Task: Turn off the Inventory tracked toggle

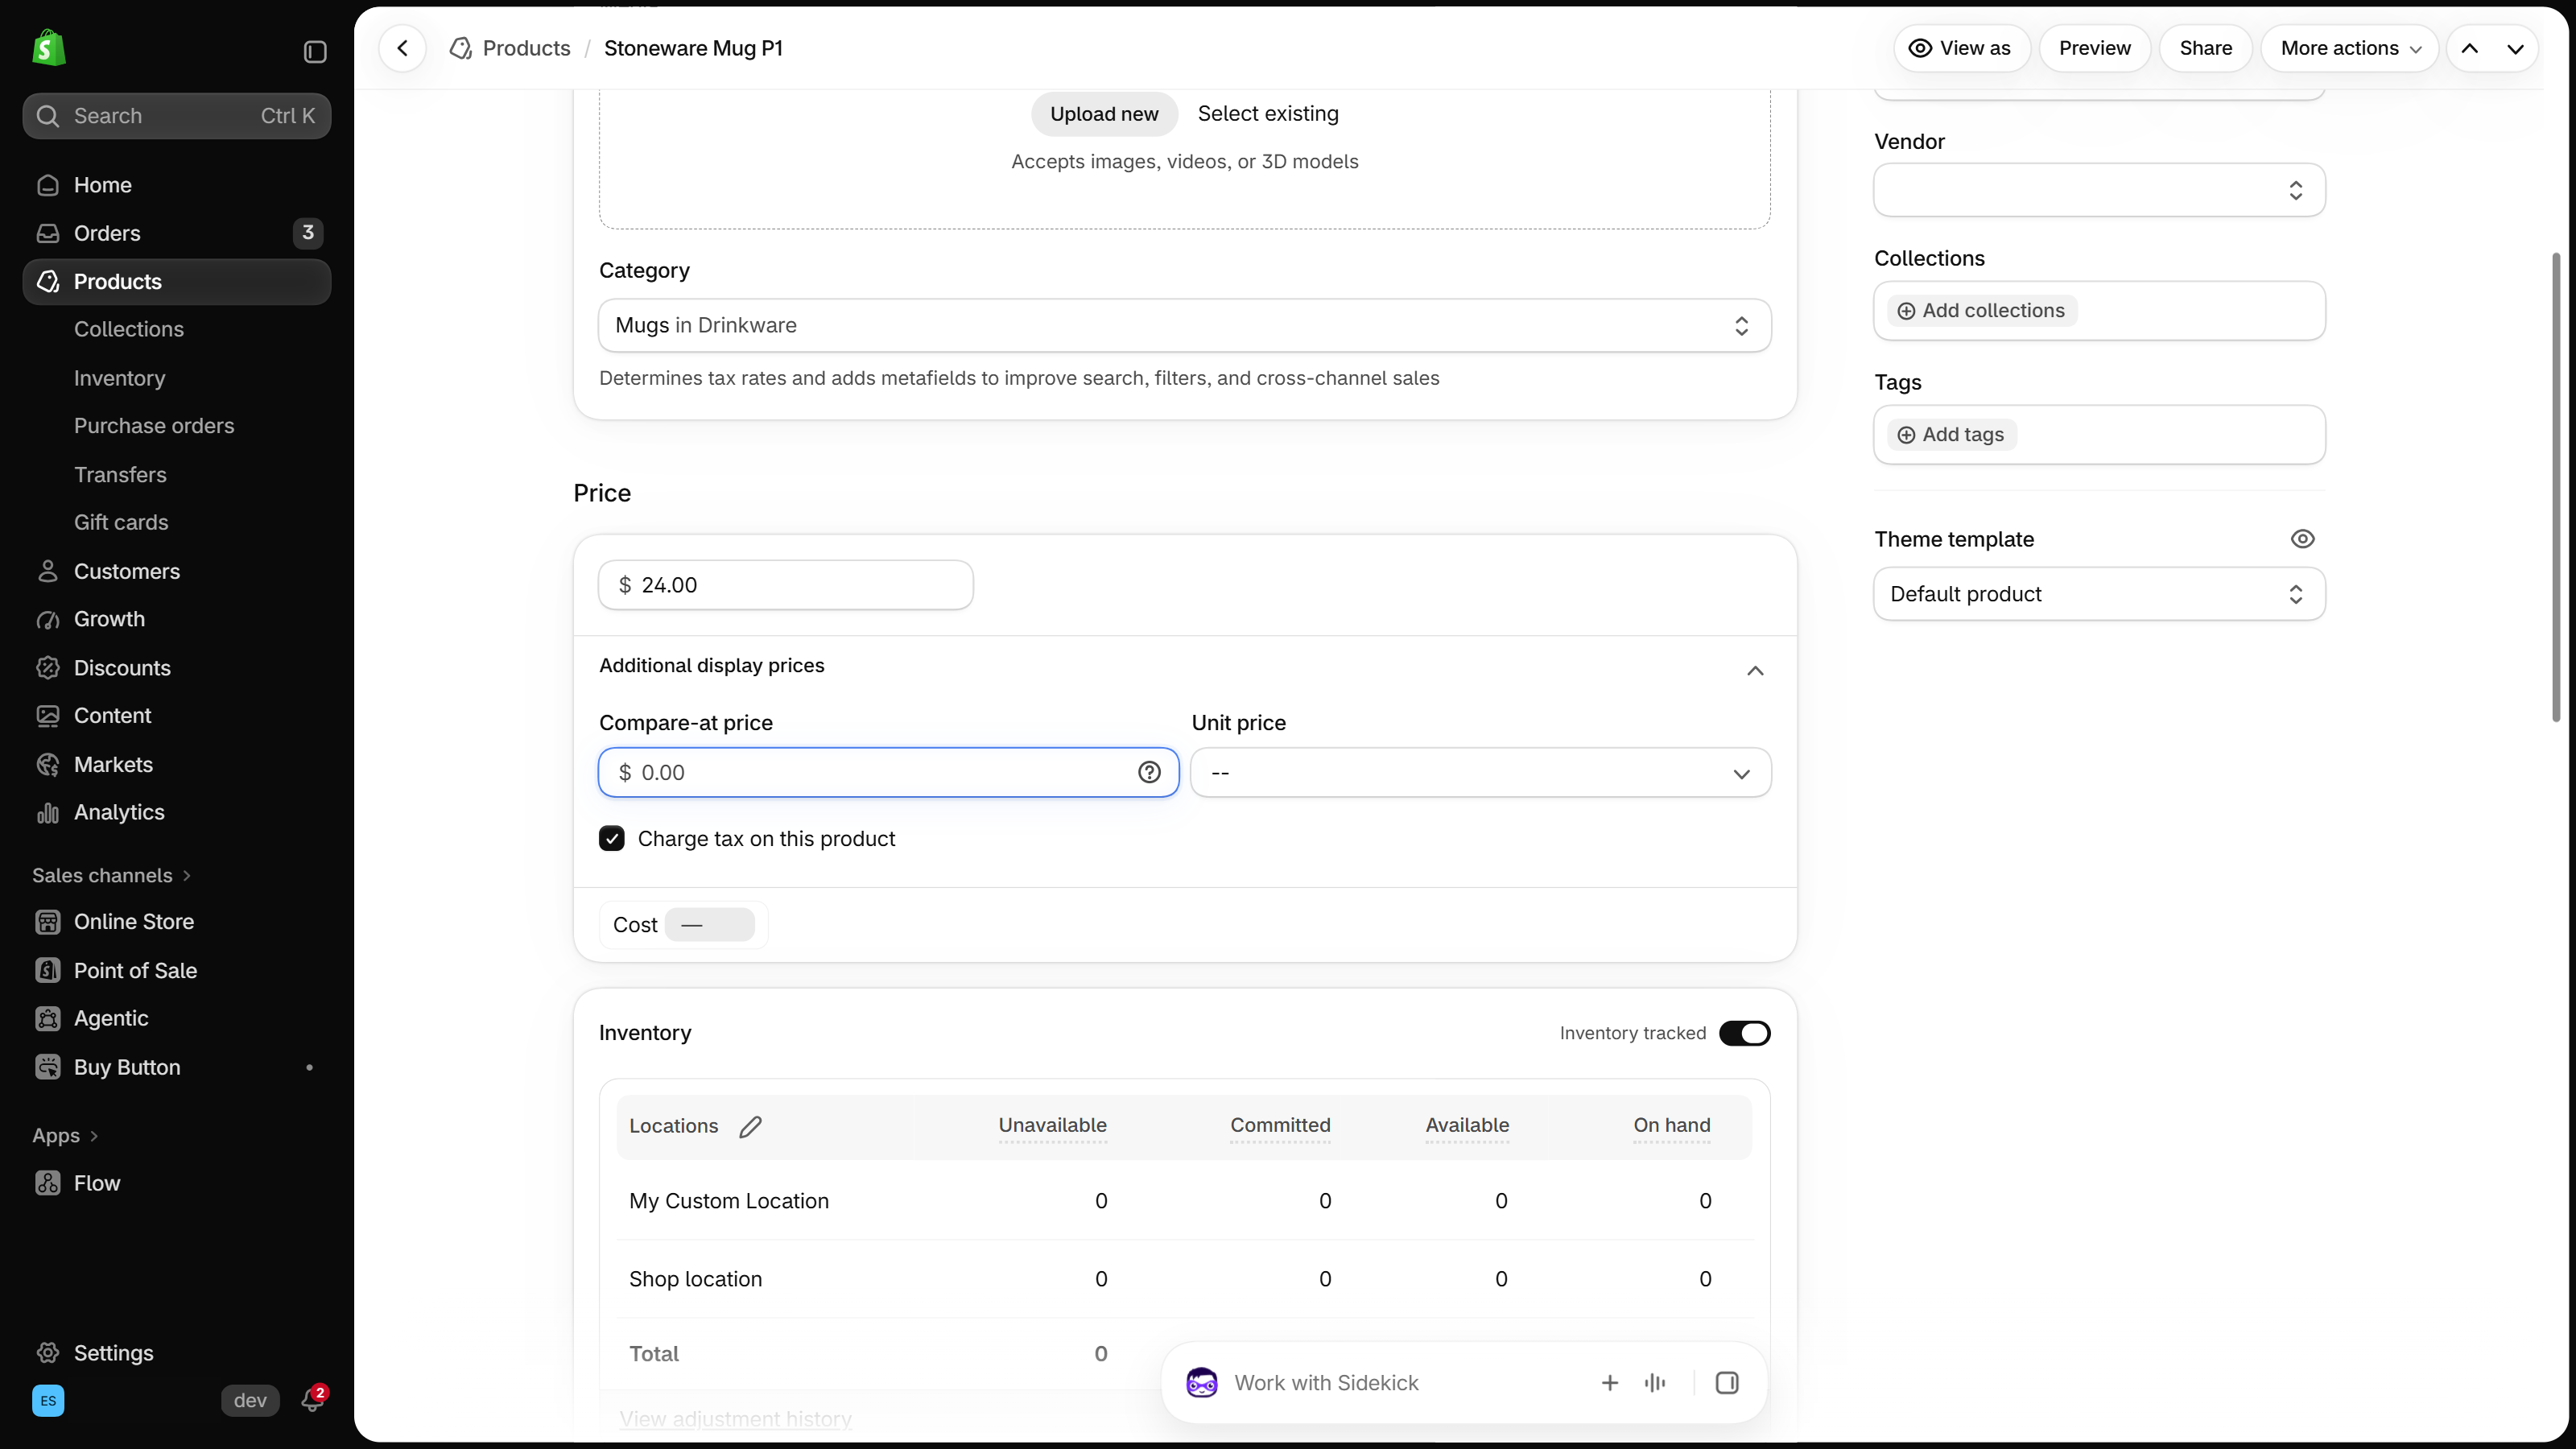Action: point(1745,1033)
